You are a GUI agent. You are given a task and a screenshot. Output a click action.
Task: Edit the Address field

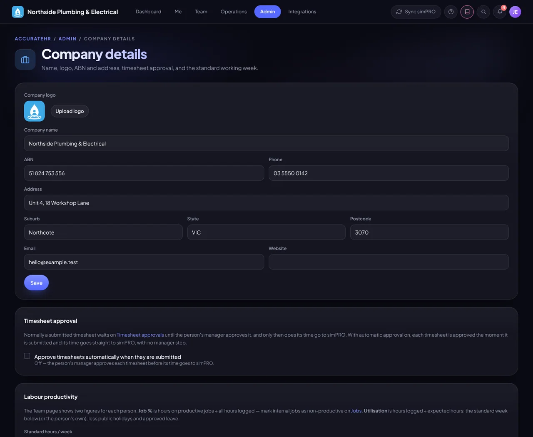[266, 202]
